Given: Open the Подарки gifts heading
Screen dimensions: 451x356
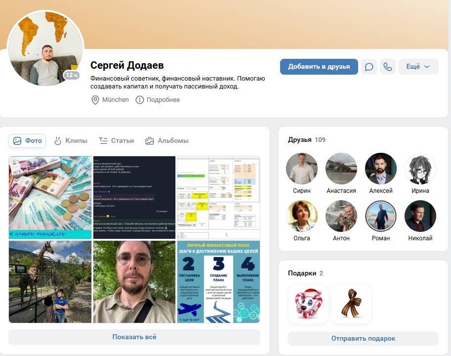Looking at the screenshot, I should pos(302,273).
